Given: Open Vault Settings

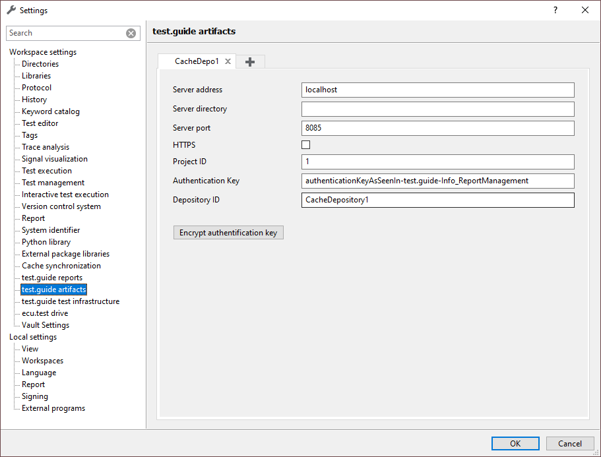Looking at the screenshot, I should pos(46,325).
